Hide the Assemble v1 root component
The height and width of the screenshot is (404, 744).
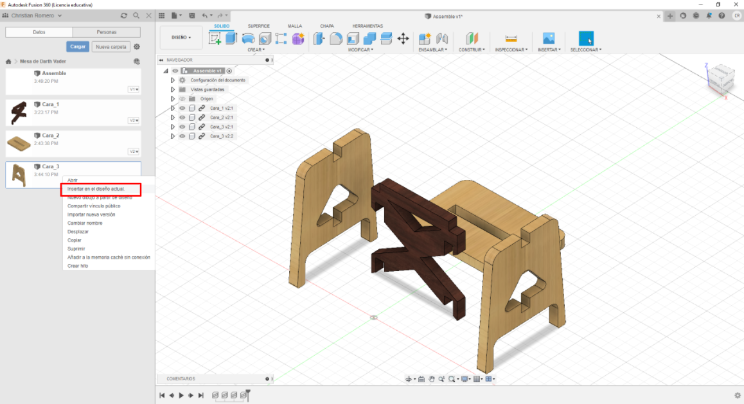point(175,71)
